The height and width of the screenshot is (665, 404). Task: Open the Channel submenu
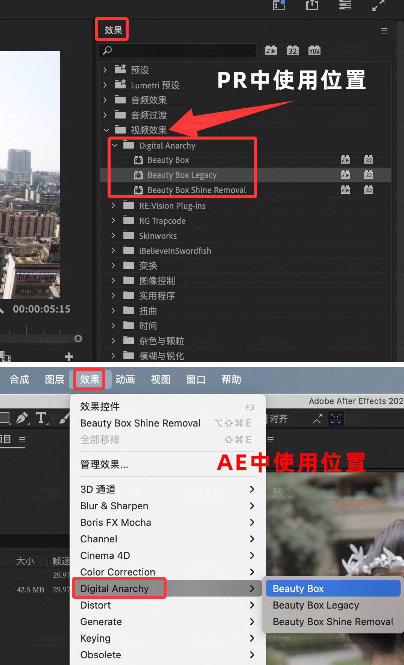[x=168, y=539]
